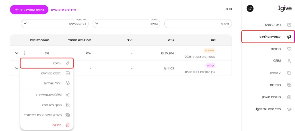Image resolution: width=295 pixels, height=131 pixels.
Task: Open the CRM sidebar icon
Action: [289, 61]
